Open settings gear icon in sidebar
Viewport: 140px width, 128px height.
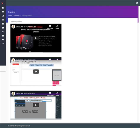point(3,40)
